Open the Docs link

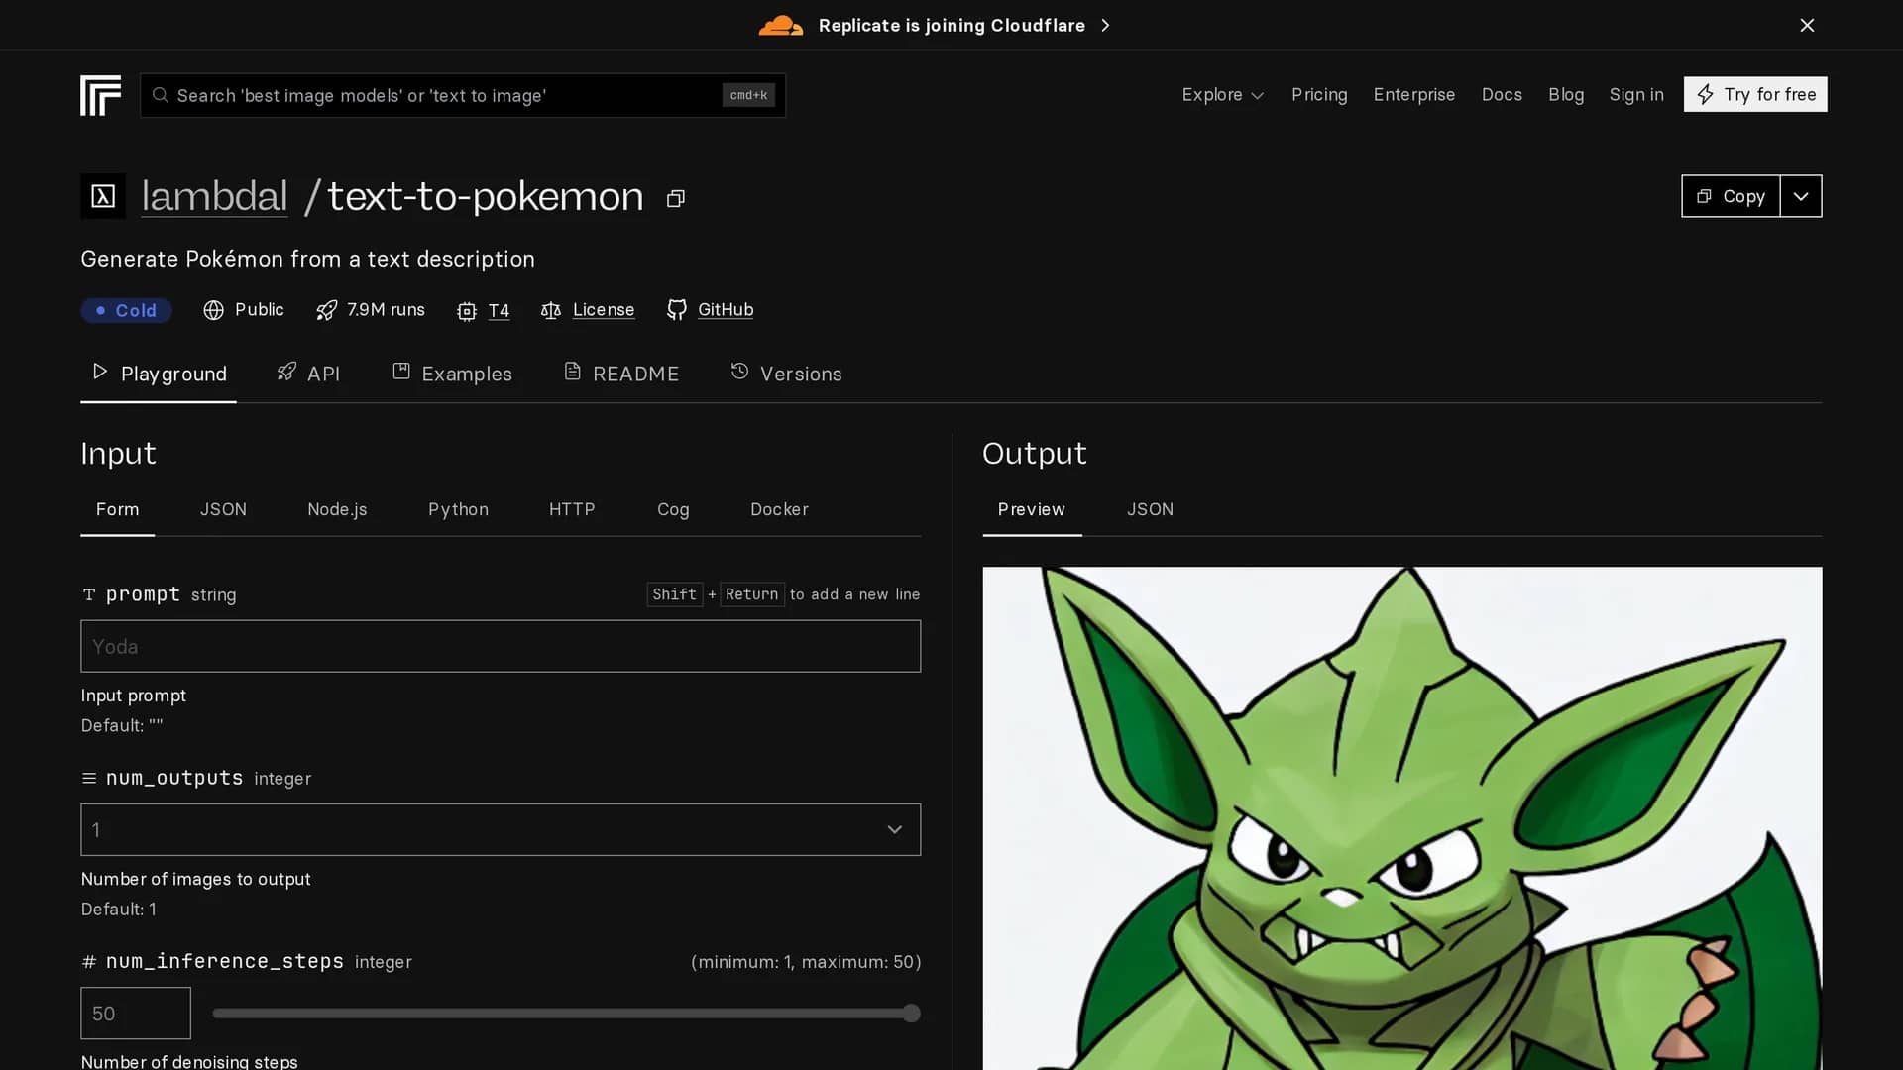(1502, 95)
